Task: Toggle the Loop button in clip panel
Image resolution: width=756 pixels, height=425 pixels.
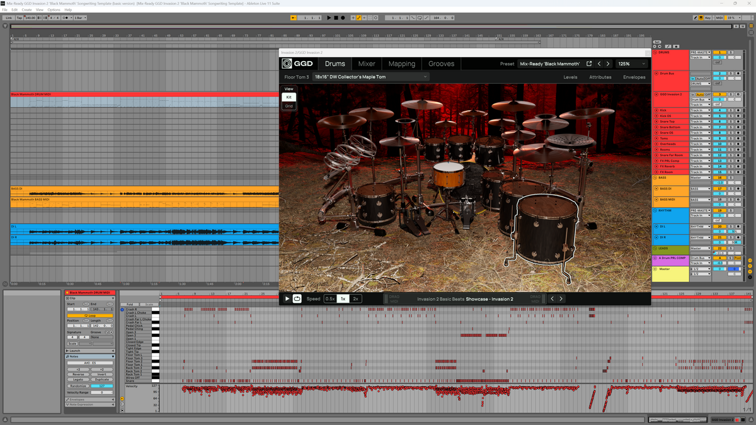Action: point(91,316)
